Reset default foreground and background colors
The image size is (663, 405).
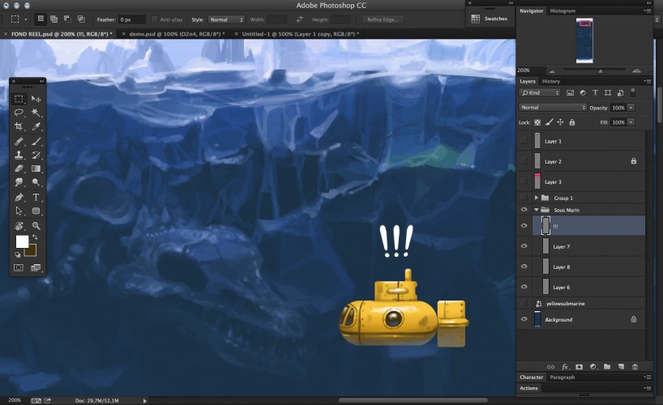coord(17,254)
